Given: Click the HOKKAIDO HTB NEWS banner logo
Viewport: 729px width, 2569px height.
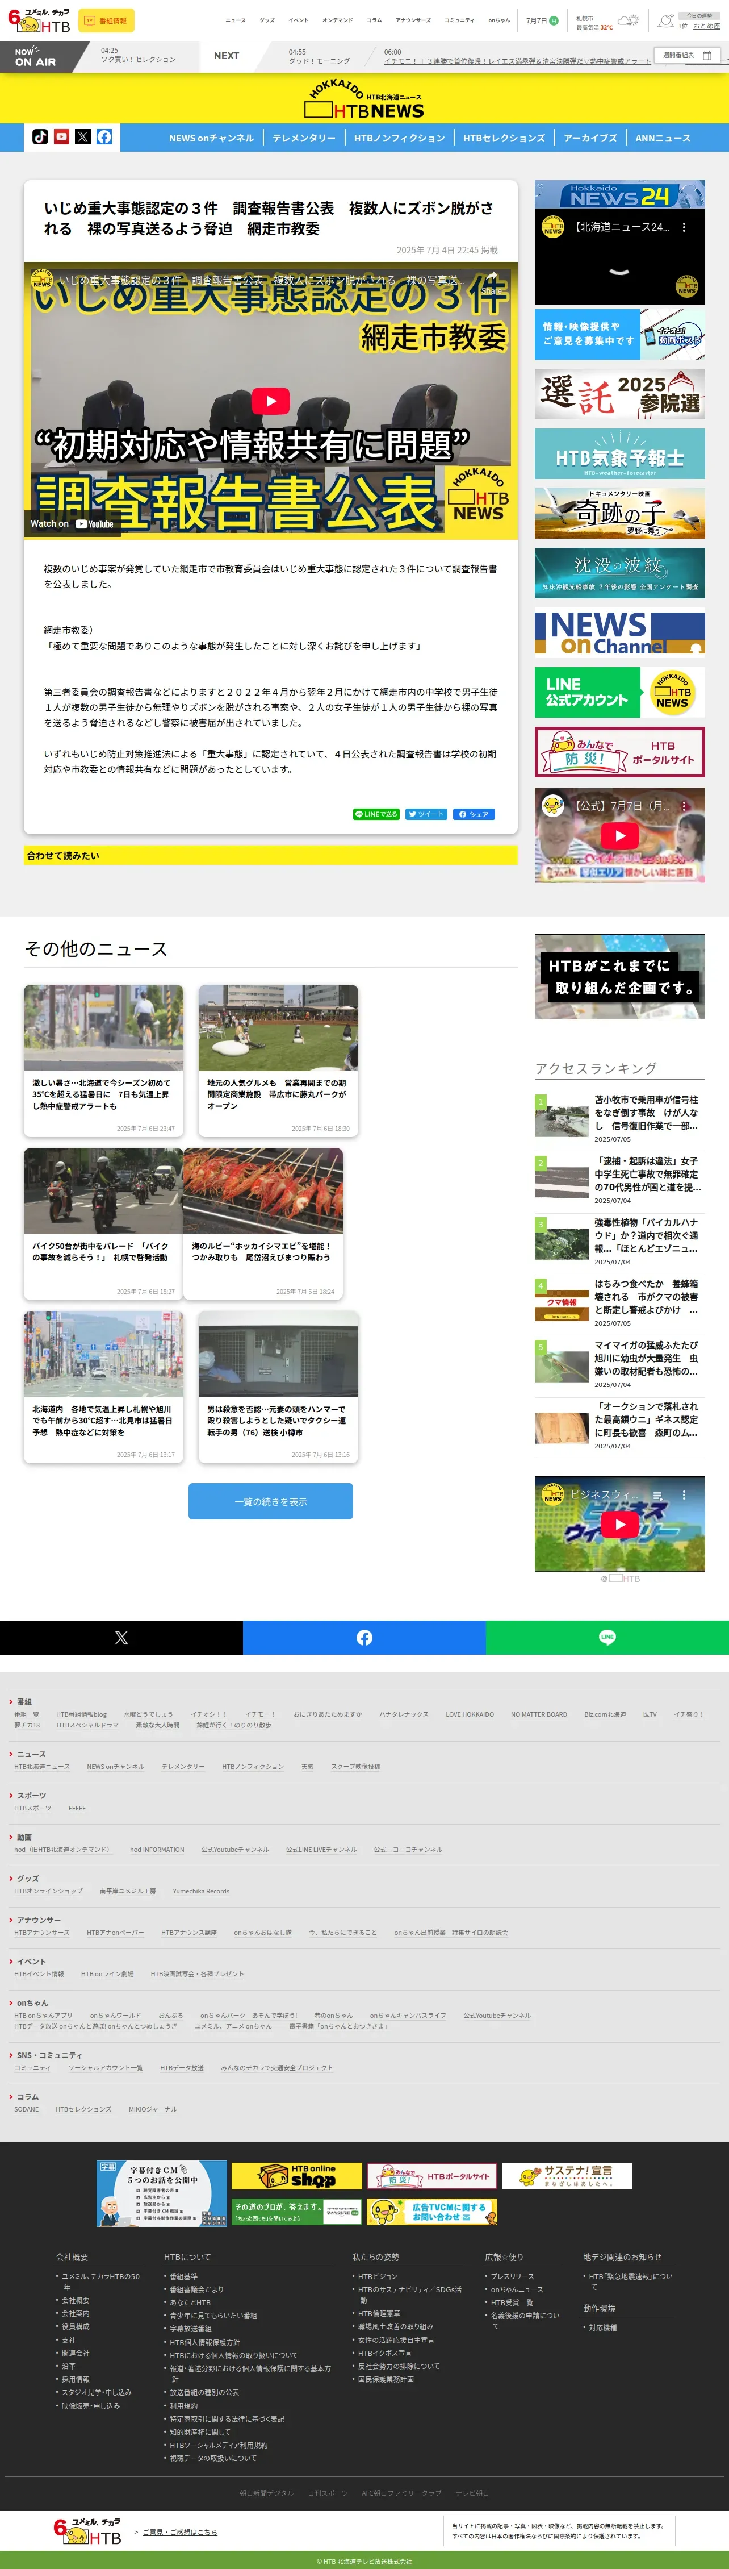Looking at the screenshot, I should pyautogui.click(x=364, y=100).
